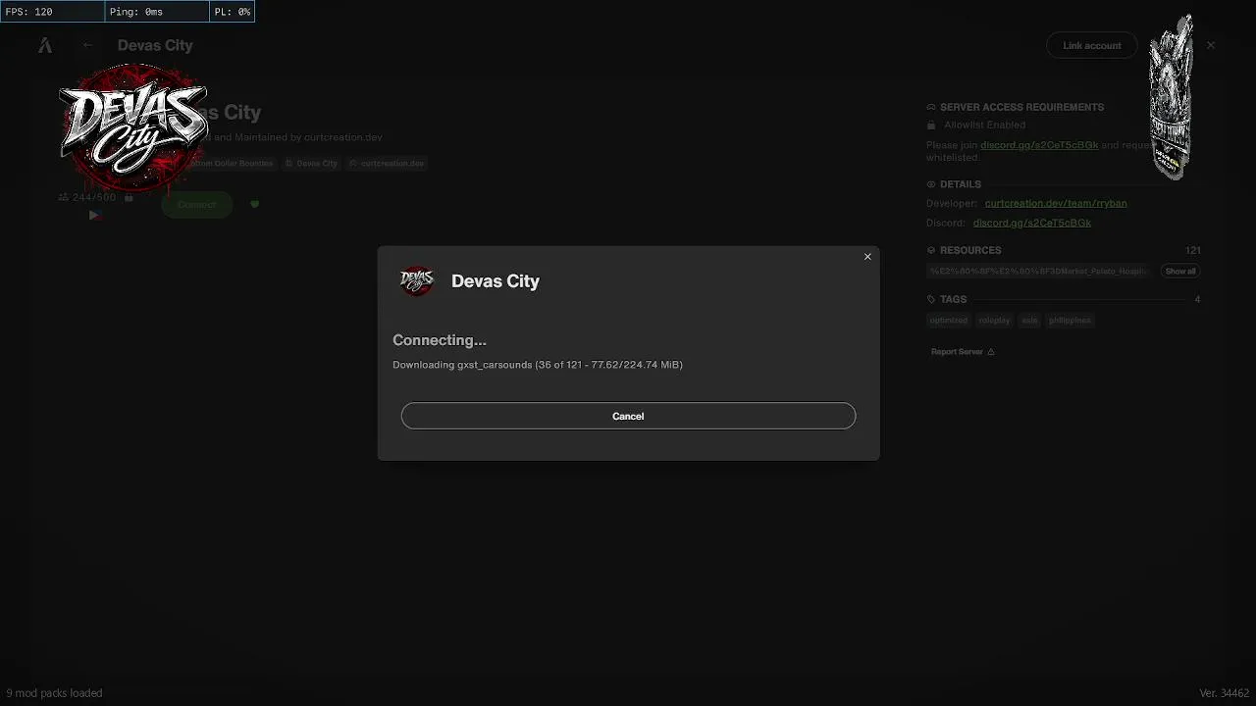Open the discord.gg link in access requirements

pyautogui.click(x=1039, y=145)
